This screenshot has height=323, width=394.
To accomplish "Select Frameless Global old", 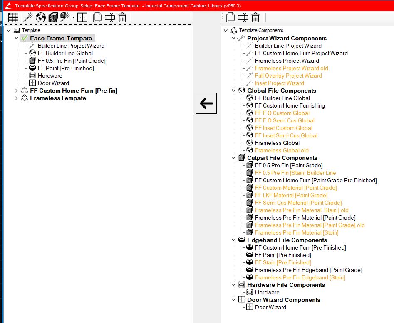I will coord(282,150).
